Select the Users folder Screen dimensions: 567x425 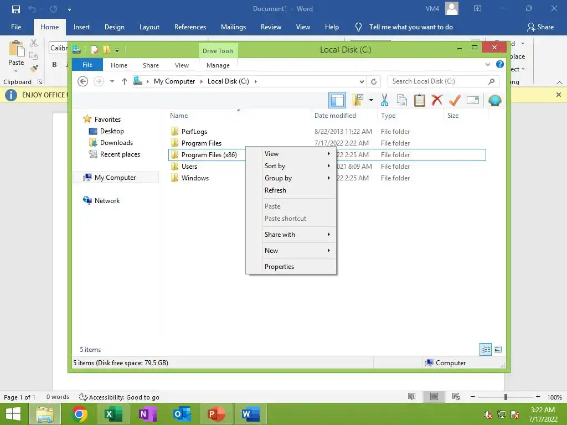click(x=189, y=166)
